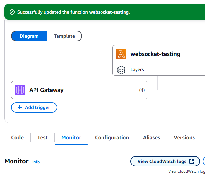Click the websocket-testing function title

(155, 54)
